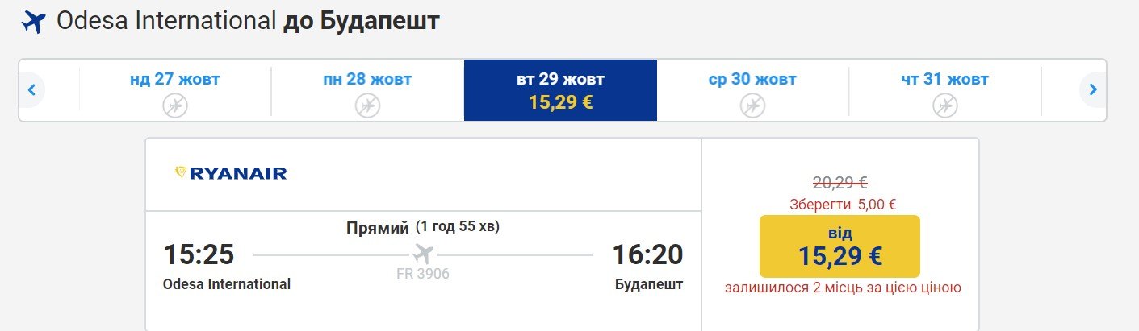1139x331 pixels.
Task: Select the пн 28 жовт date tab
Action: click(368, 90)
